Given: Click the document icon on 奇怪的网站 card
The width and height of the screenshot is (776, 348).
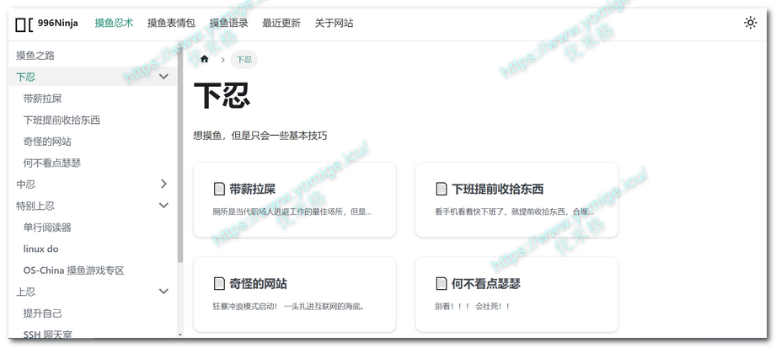Looking at the screenshot, I should point(219,284).
